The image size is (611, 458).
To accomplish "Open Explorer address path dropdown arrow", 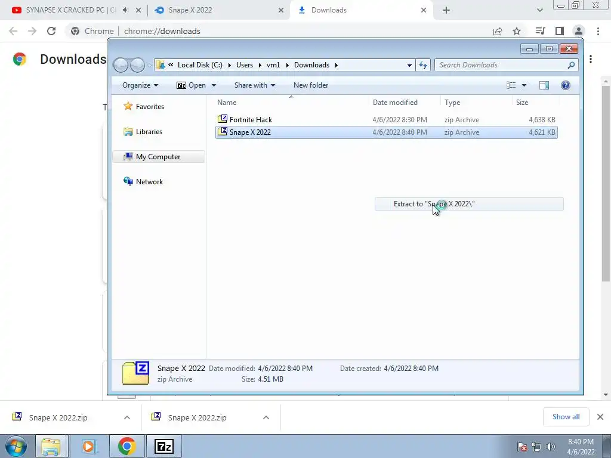I will click(x=409, y=65).
